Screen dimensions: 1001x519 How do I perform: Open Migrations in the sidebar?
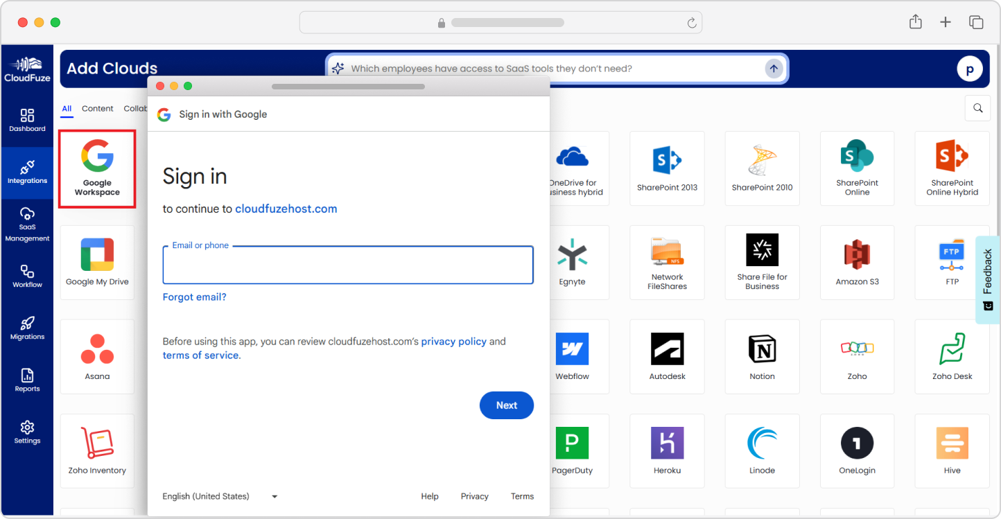(27, 328)
